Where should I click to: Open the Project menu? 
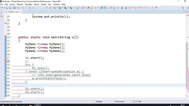(x=43, y=4)
